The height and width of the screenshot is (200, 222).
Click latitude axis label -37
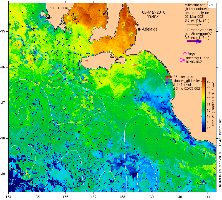3,102
